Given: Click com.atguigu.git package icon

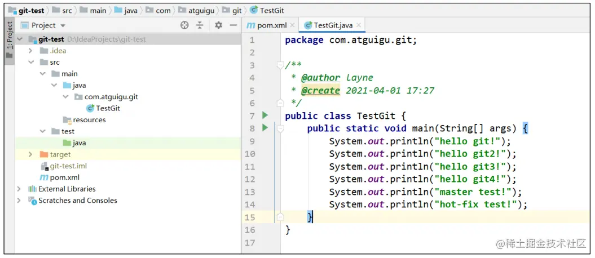Looking at the screenshot, I should [x=78, y=97].
